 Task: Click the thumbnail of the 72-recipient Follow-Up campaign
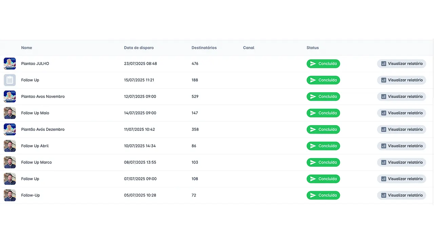pos(9,195)
